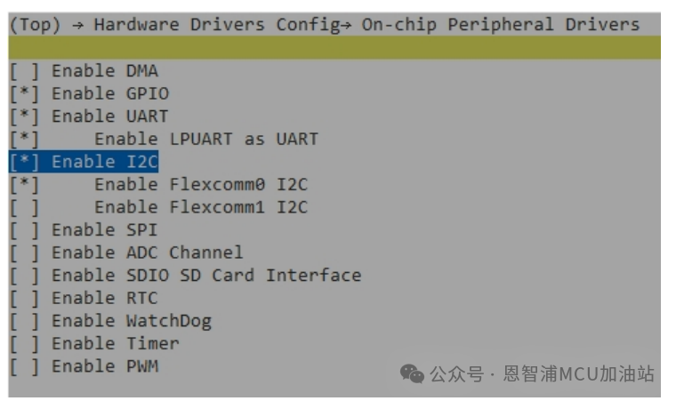Click the WeChat logo in the watermark
The width and height of the screenshot is (676, 401).
[412, 373]
